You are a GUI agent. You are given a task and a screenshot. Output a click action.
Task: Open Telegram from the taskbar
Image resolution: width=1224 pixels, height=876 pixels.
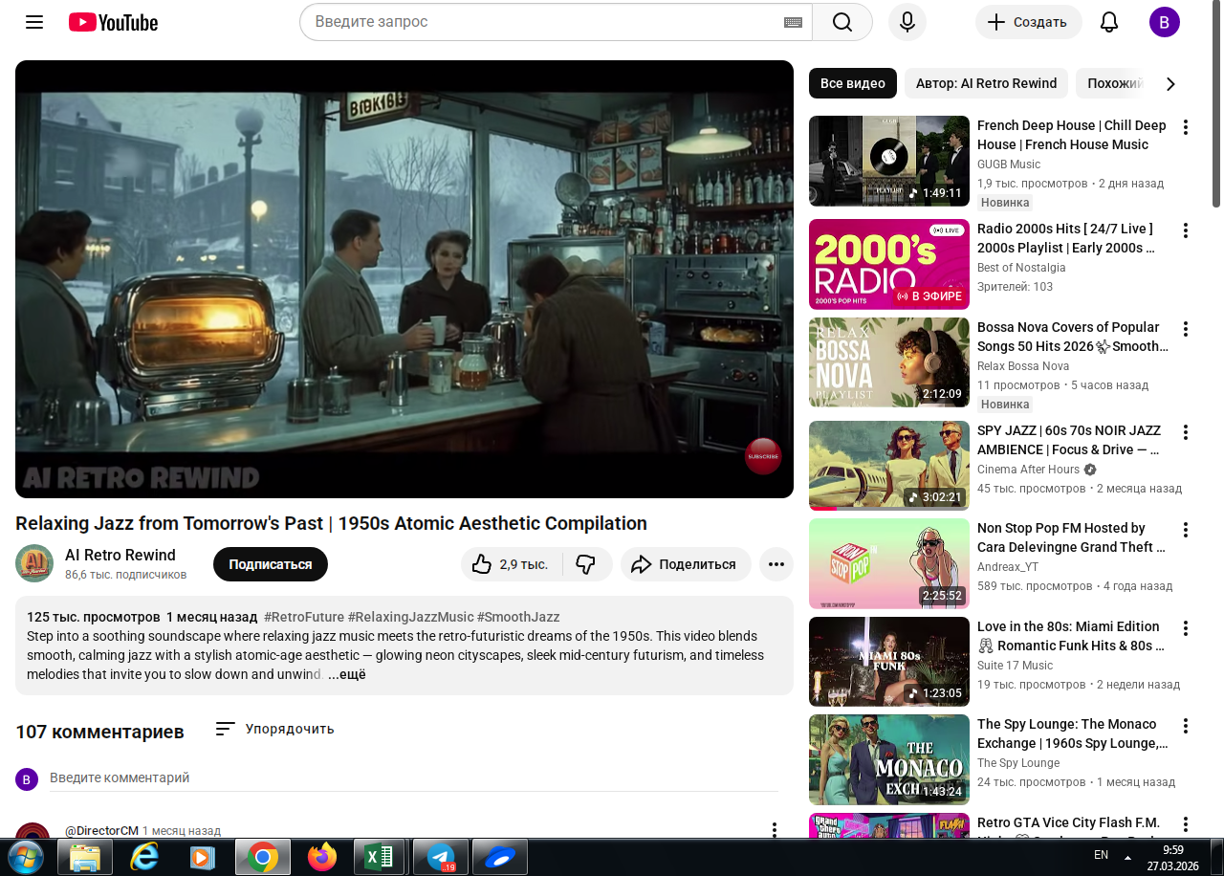pos(441,857)
